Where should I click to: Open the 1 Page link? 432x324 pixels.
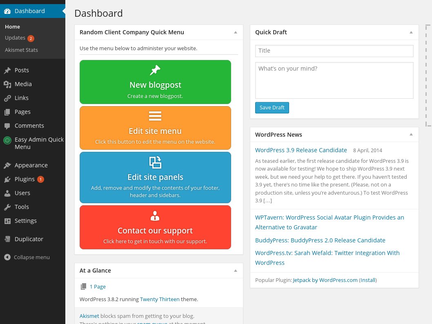(98, 287)
